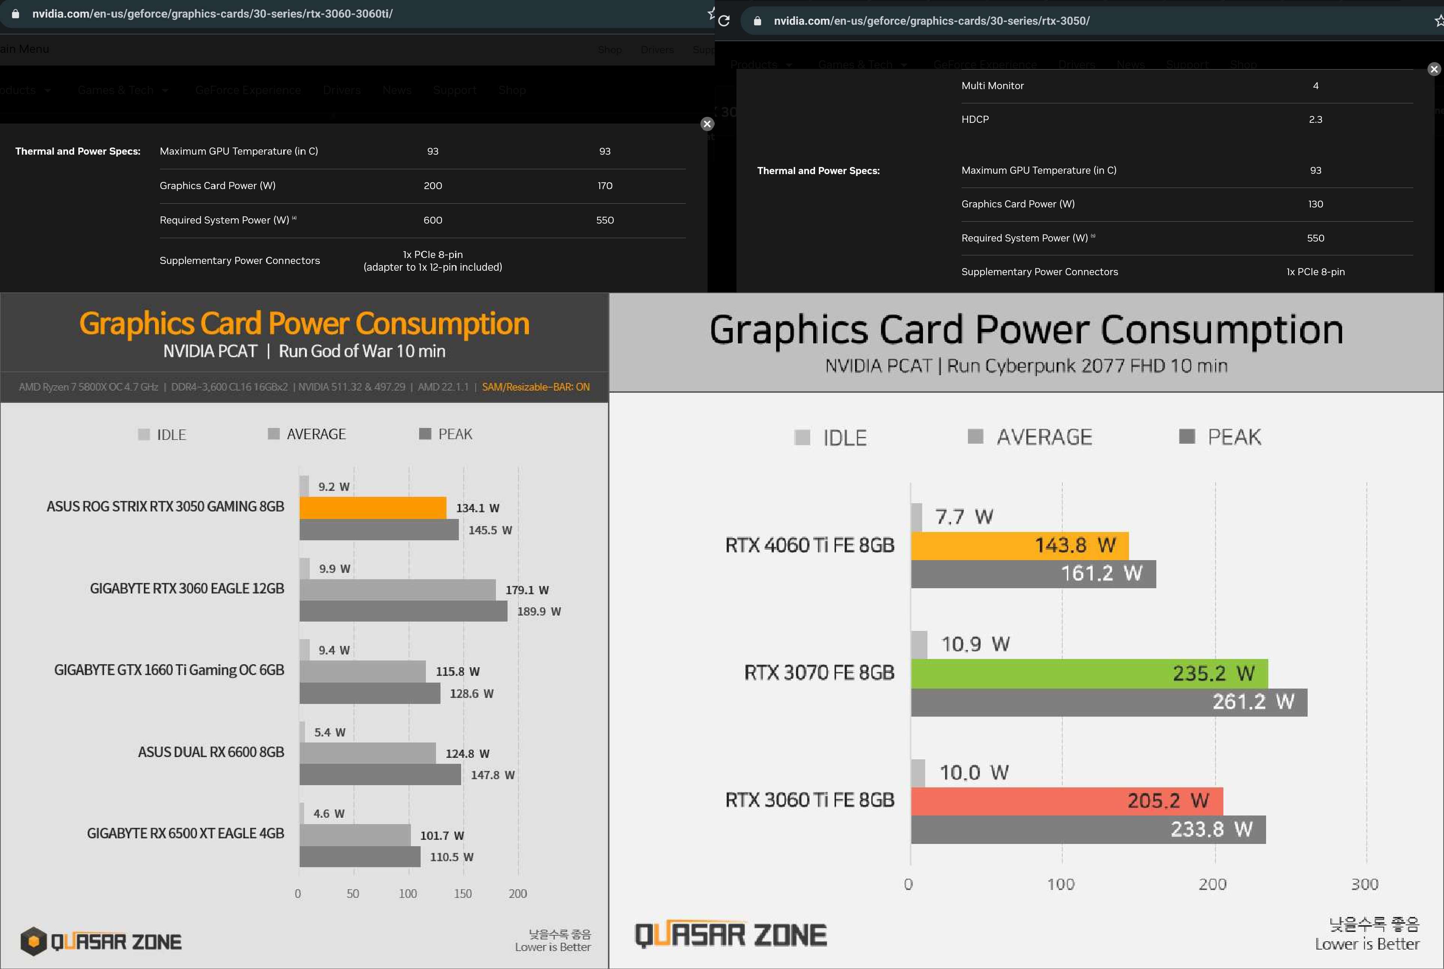Open GeForce Experience in the RTX 3060 window nav
This screenshot has width=1444, height=969.
248,90
